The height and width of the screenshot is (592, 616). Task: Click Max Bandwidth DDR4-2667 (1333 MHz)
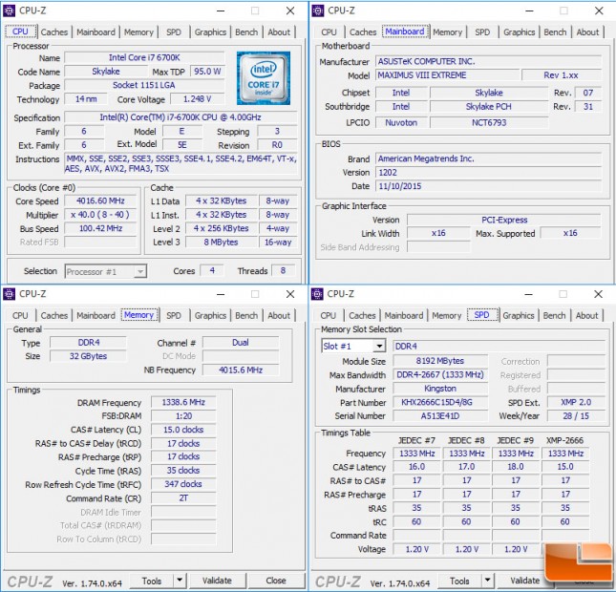click(x=440, y=374)
